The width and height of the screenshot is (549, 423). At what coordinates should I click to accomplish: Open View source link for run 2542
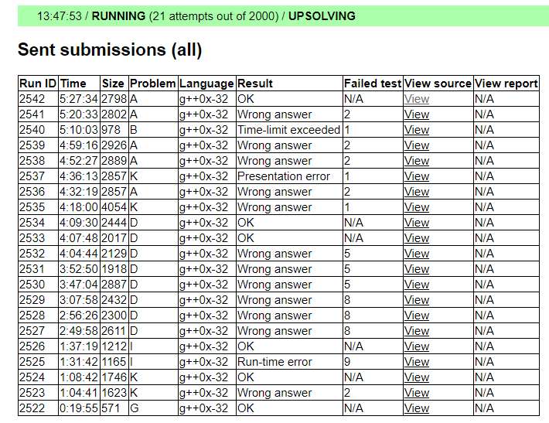tap(416, 99)
